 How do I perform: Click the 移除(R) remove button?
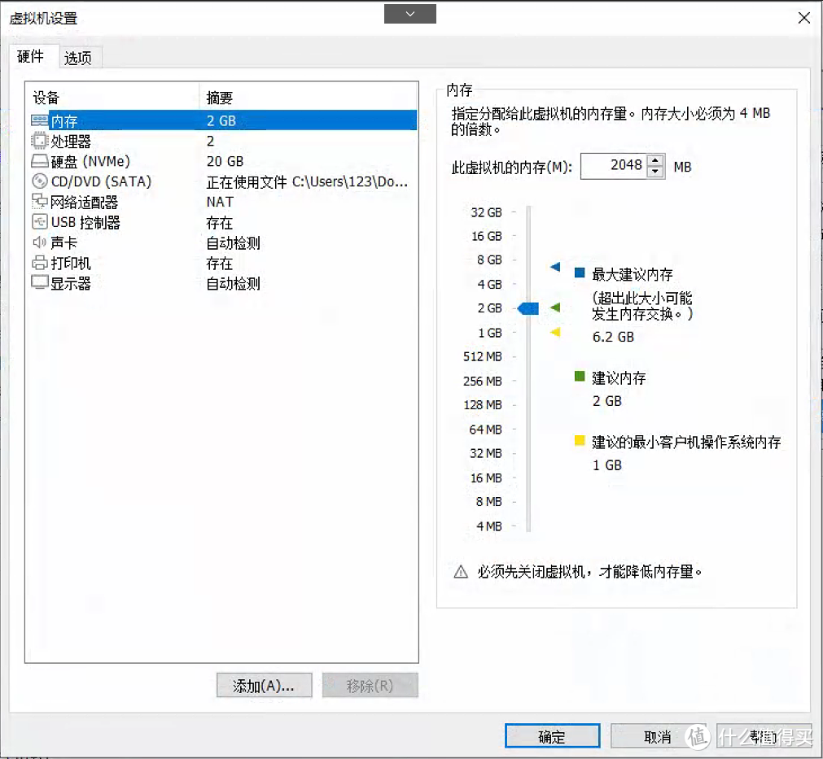tap(370, 685)
